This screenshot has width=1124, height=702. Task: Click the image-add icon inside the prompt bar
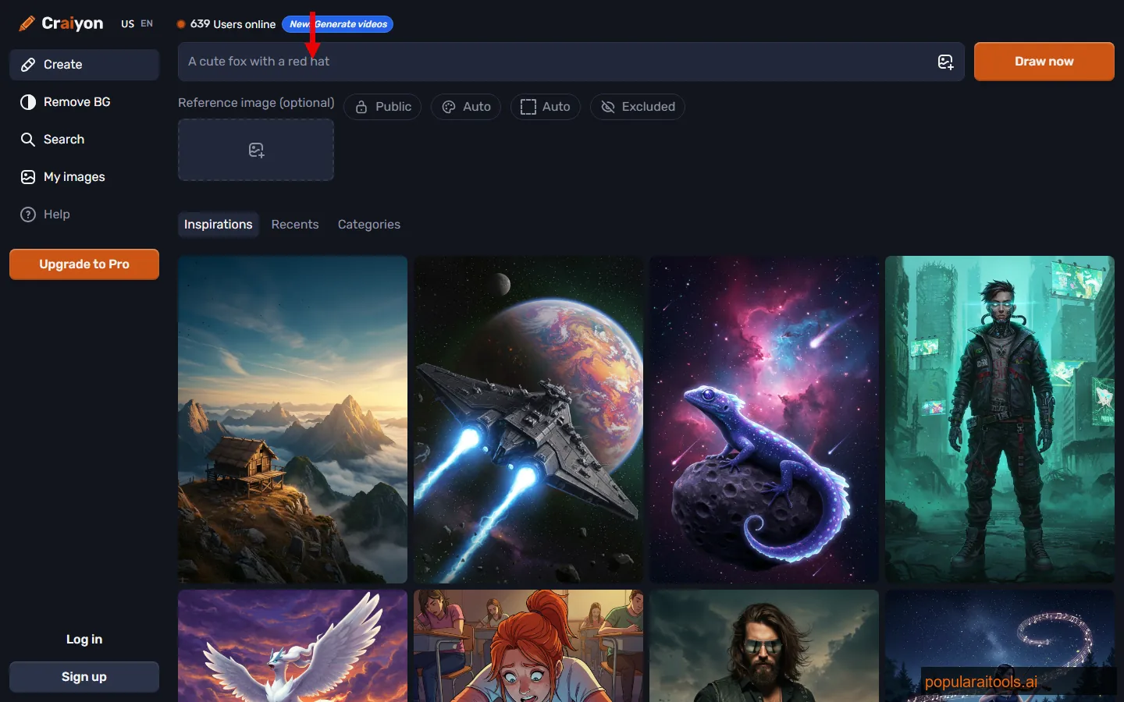click(945, 62)
